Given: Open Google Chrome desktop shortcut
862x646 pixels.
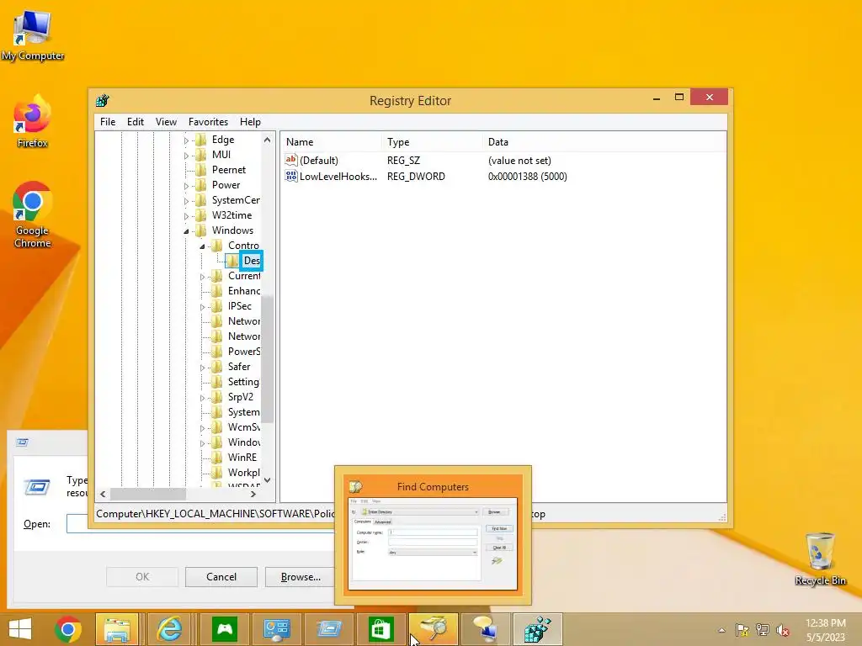Looking at the screenshot, I should (x=33, y=214).
